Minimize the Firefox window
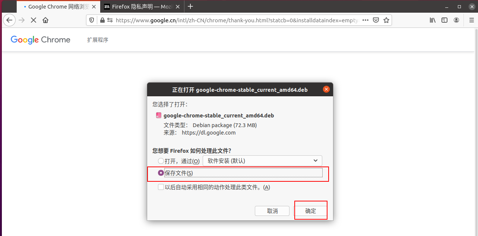The width and height of the screenshot is (478, 236). click(x=447, y=6)
